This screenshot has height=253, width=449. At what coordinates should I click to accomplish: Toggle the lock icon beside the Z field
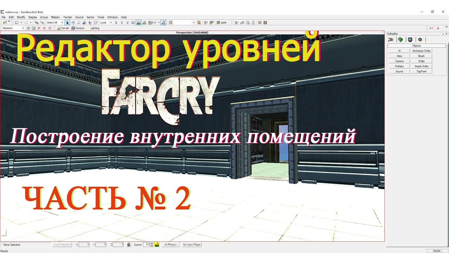pos(129,245)
